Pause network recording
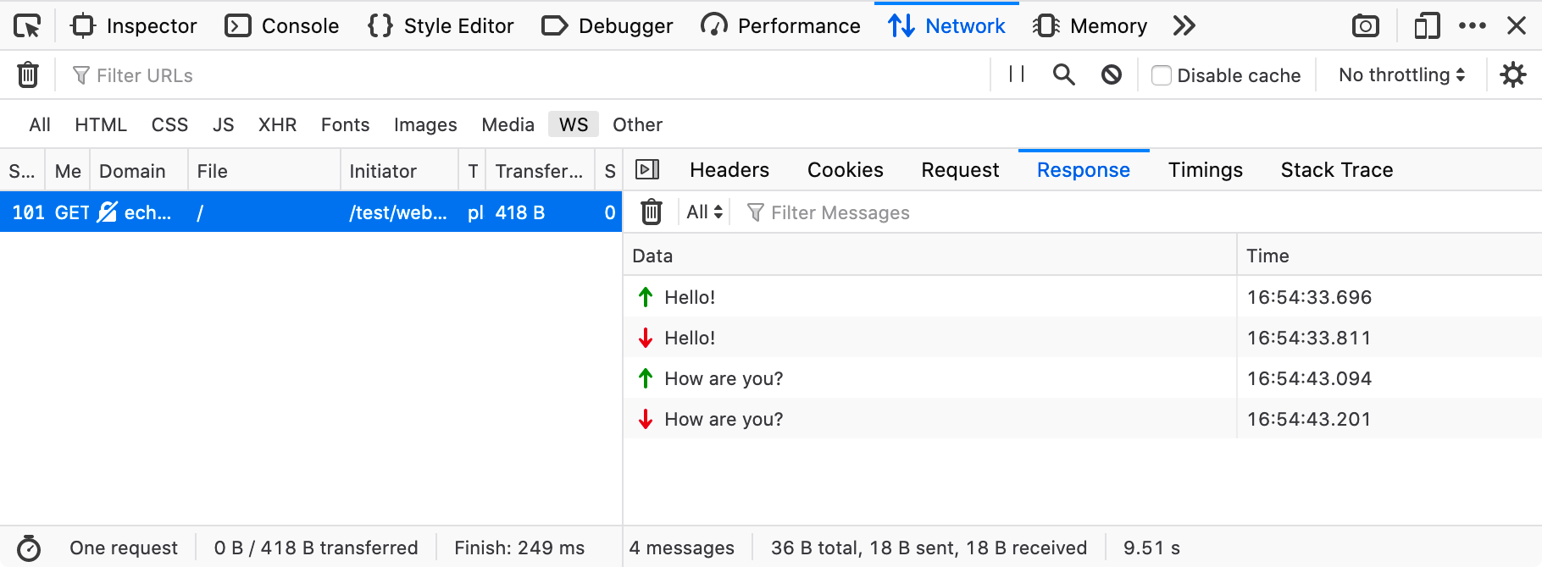Screen dimensions: 1542x567 (x=1017, y=75)
